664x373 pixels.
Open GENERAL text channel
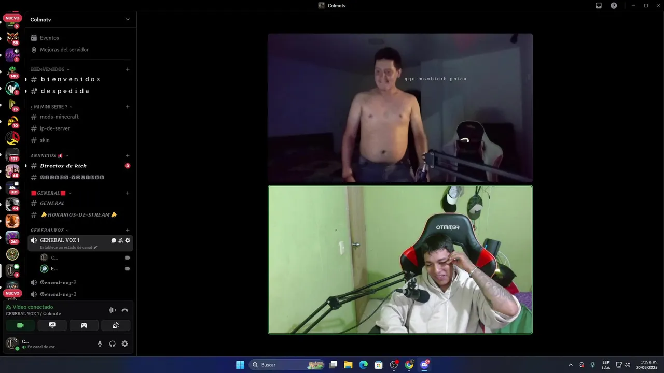(80, 203)
